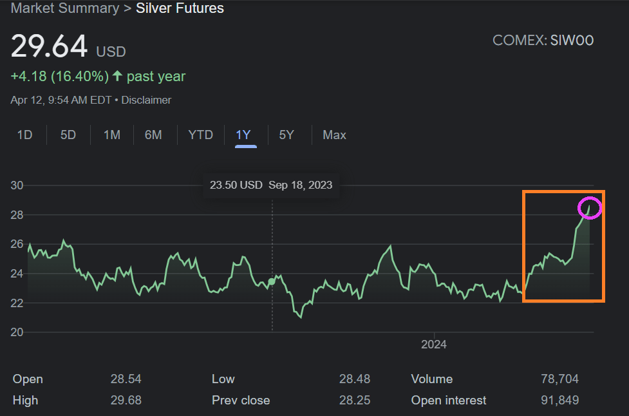Click the Sep 18 data point dot
This screenshot has height=416, width=629.
[272, 281]
